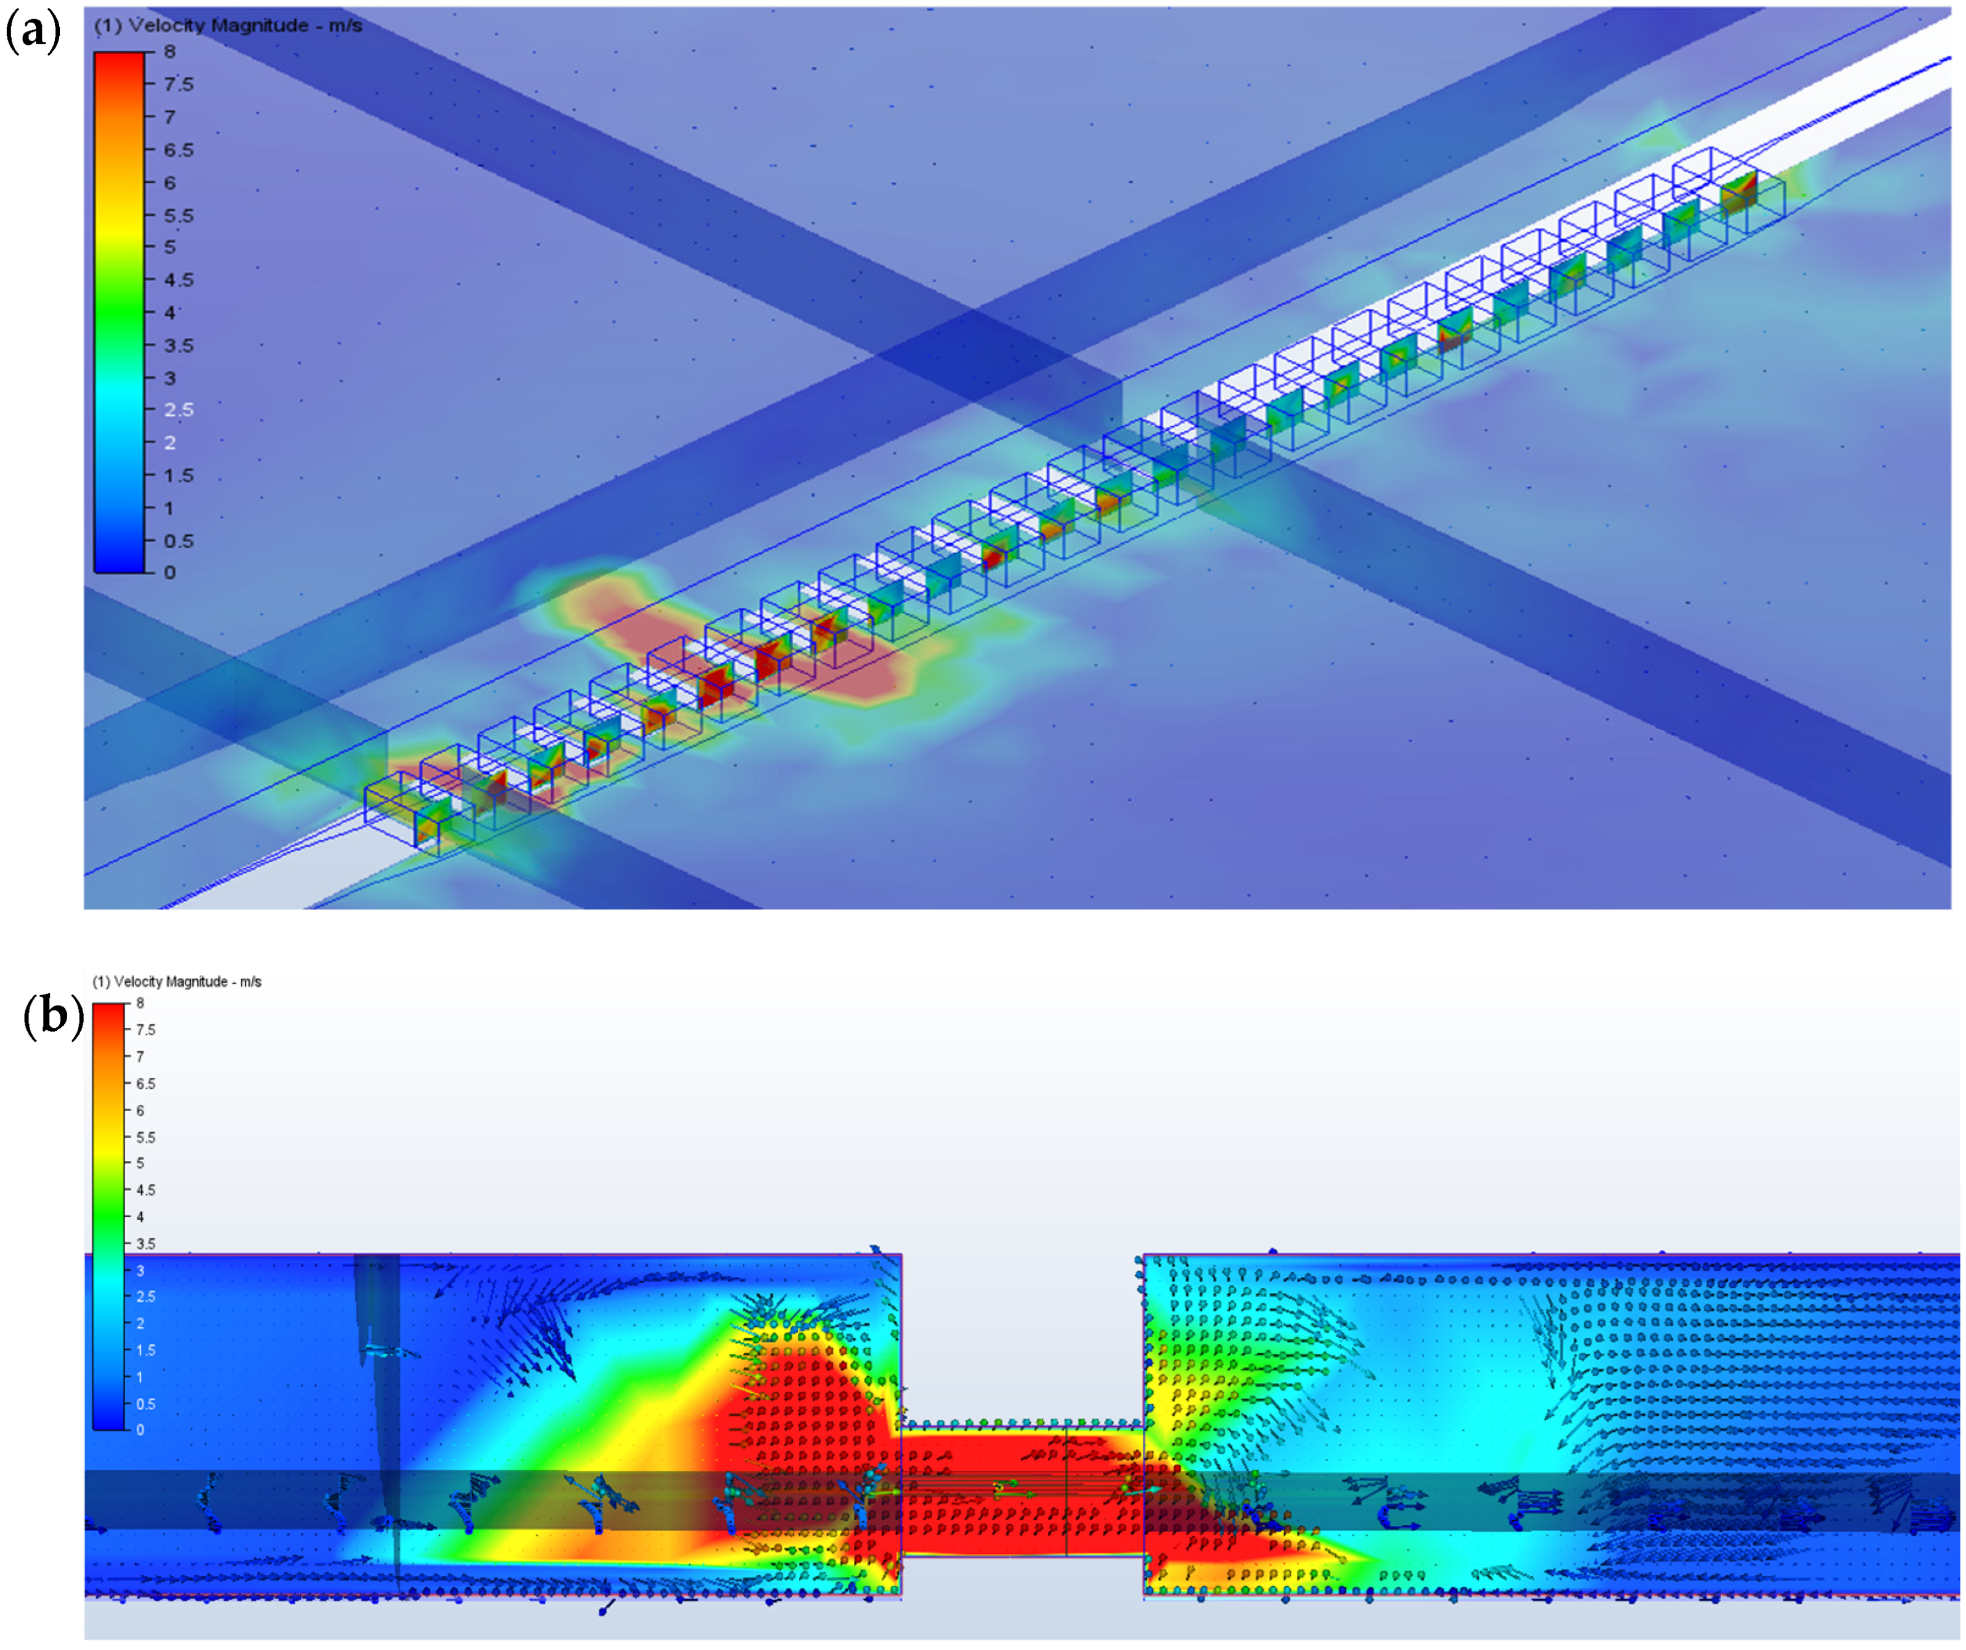1966x1650 pixels.
Task: Click the 7.5 tick label on lower legend
Action: point(145,1030)
